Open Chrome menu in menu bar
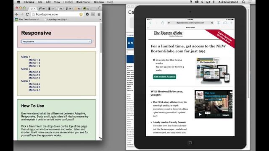The width and height of the screenshot is (269, 151). point(29,2)
